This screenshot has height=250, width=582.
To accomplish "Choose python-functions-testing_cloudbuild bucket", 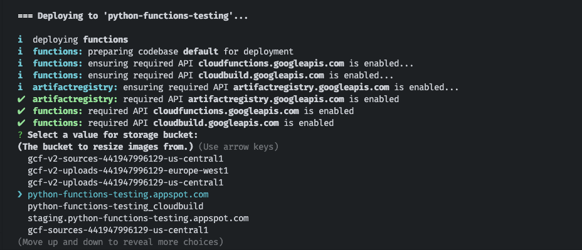I will click(115, 206).
